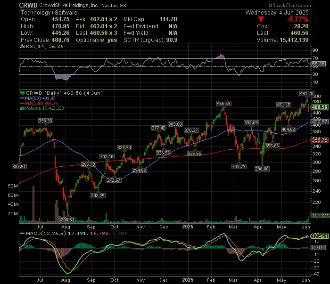Click the 272.67 price label
This screenshot has height=284, width=330.
(114, 180)
